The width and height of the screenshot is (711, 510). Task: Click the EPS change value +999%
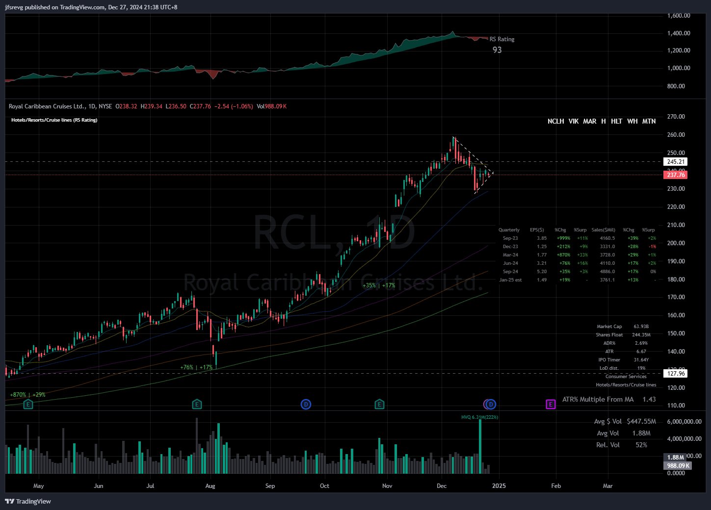coord(563,238)
